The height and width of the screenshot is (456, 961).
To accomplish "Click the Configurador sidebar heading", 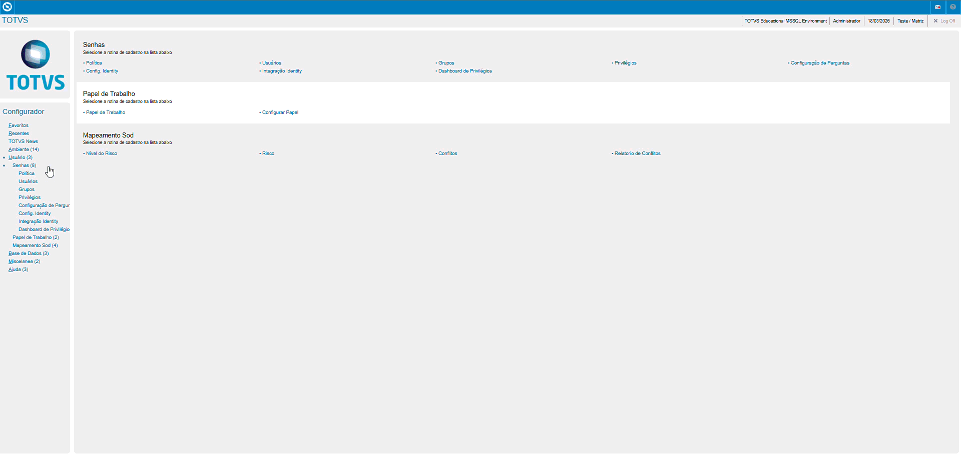I will pos(24,111).
